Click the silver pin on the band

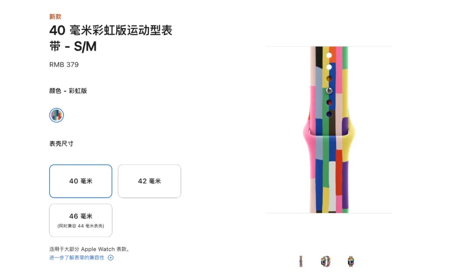pos(329,91)
